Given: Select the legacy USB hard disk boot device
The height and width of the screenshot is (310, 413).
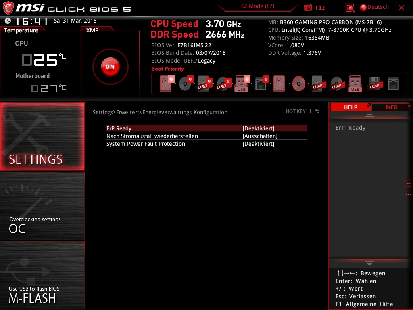Looking at the screenshot, I should tap(318, 84).
